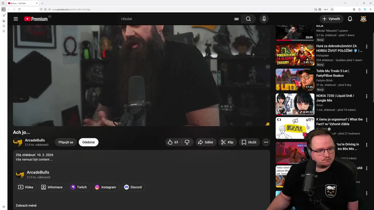Open the Instagram link
Image resolution: width=374 pixels, height=210 pixels.
pyautogui.click(x=106, y=187)
